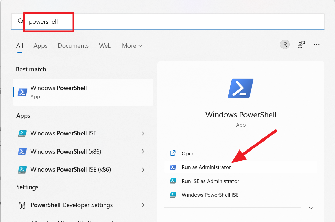This screenshot has height=222, width=335.
Task: Click the large Windows PowerShell preview icon
Action: [241, 88]
